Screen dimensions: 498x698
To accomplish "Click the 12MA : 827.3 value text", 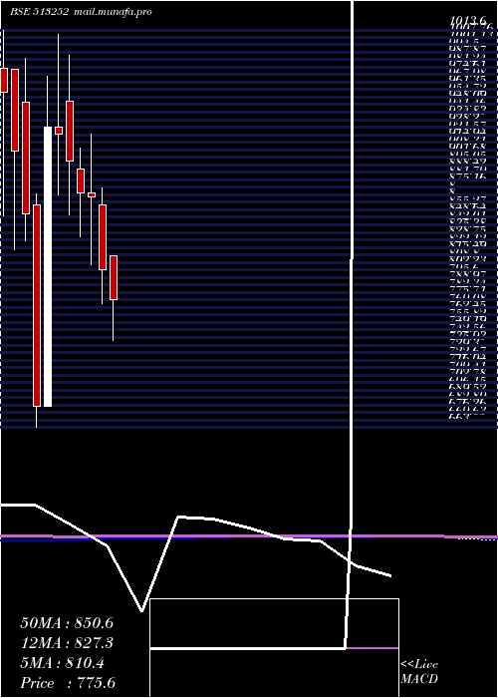I will coord(67,643).
